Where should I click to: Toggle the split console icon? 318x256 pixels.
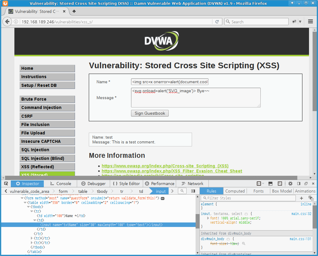(x=270, y=184)
